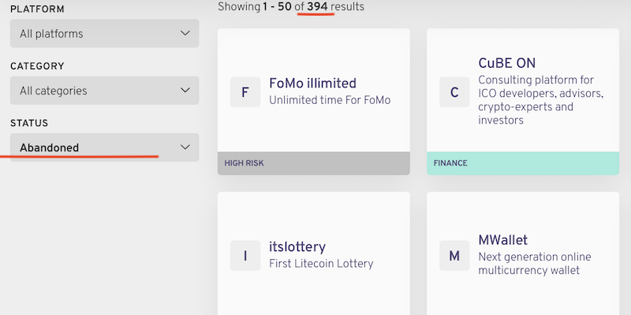Click the HIGH RISK tag bar

click(313, 163)
